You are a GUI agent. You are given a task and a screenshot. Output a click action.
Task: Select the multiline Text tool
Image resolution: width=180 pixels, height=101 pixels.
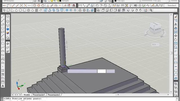(x=3, y=86)
